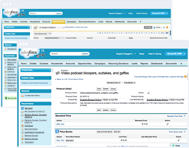189x148 pixels.
Task: Open Nonprofit CRM app menu in back window
Action: (159, 13)
